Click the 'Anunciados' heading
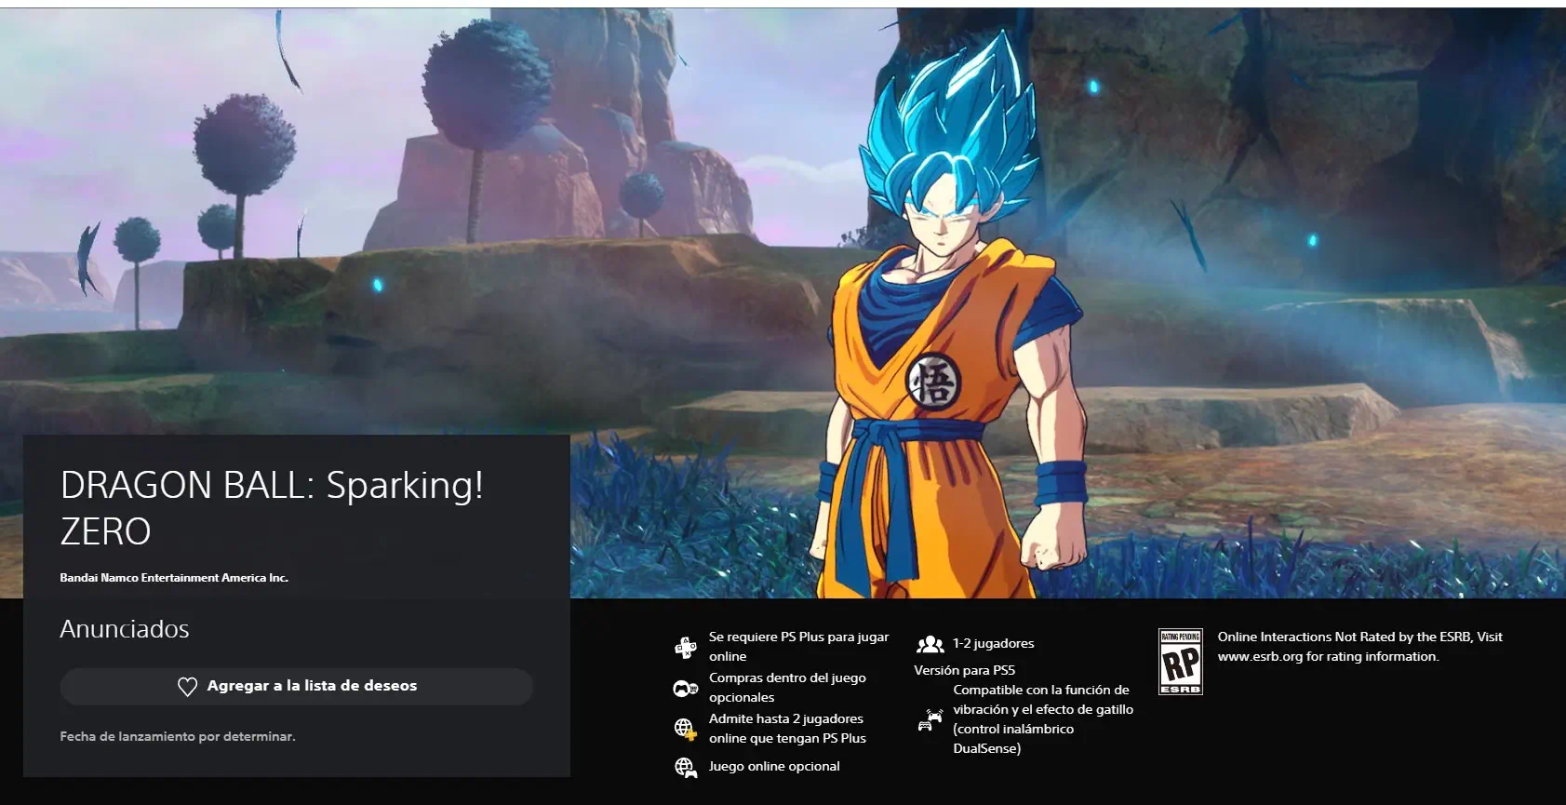 pyautogui.click(x=125, y=629)
